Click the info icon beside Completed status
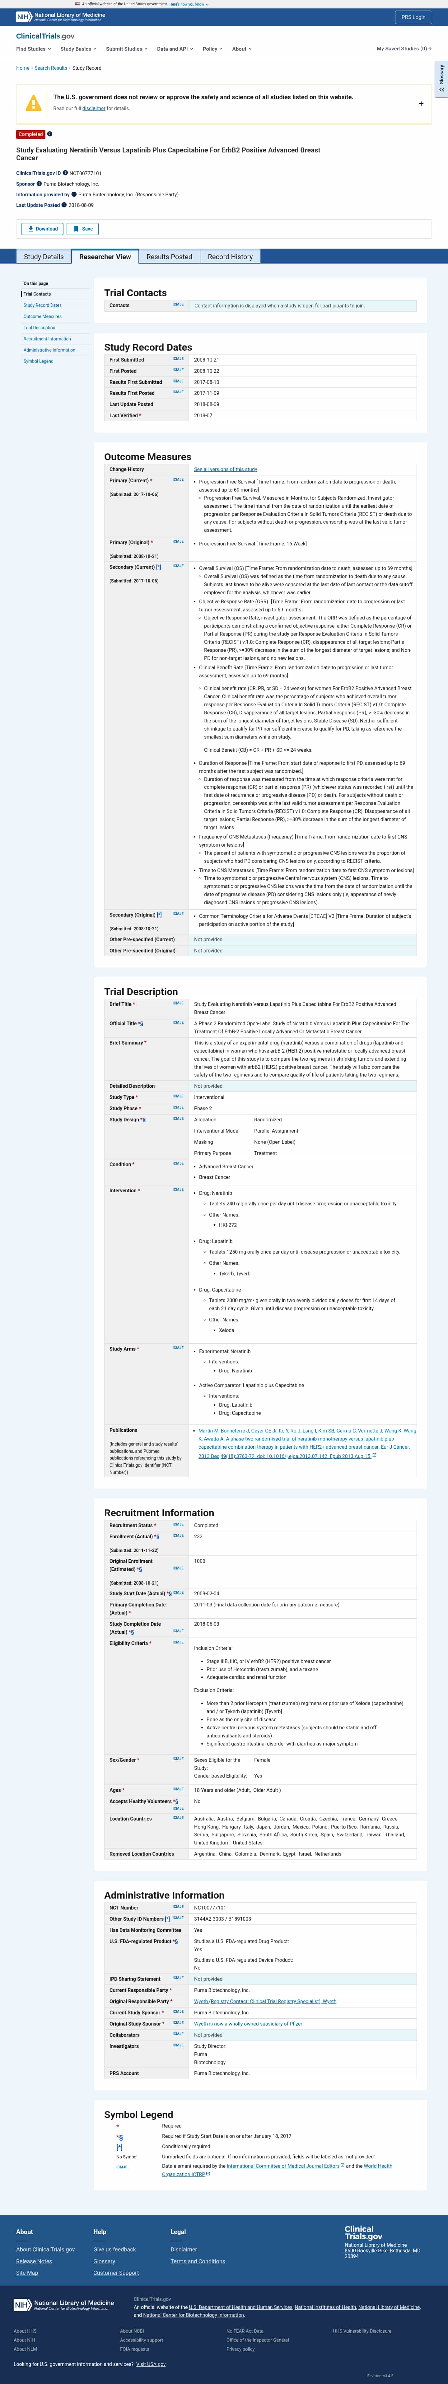Image resolution: width=448 pixels, height=2384 pixels. 50,134
